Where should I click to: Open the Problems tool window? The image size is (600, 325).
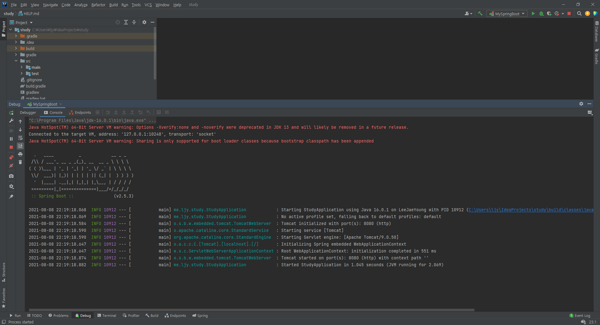(58, 316)
